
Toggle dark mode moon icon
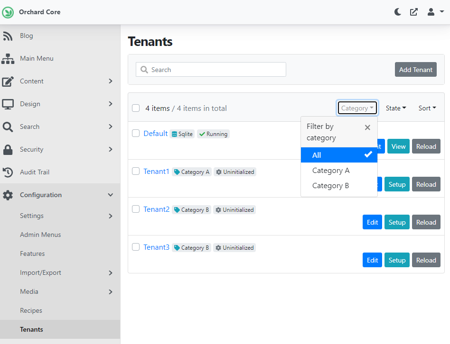397,12
